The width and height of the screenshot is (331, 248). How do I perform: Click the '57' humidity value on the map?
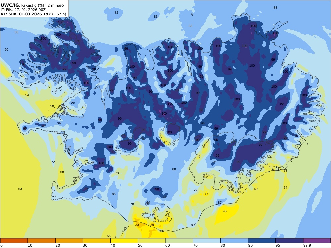[x=205, y=177]
